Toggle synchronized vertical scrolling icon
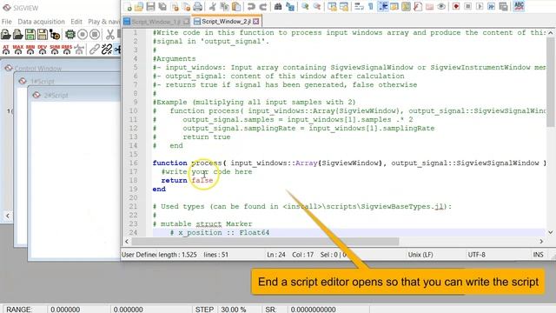 (332, 6)
